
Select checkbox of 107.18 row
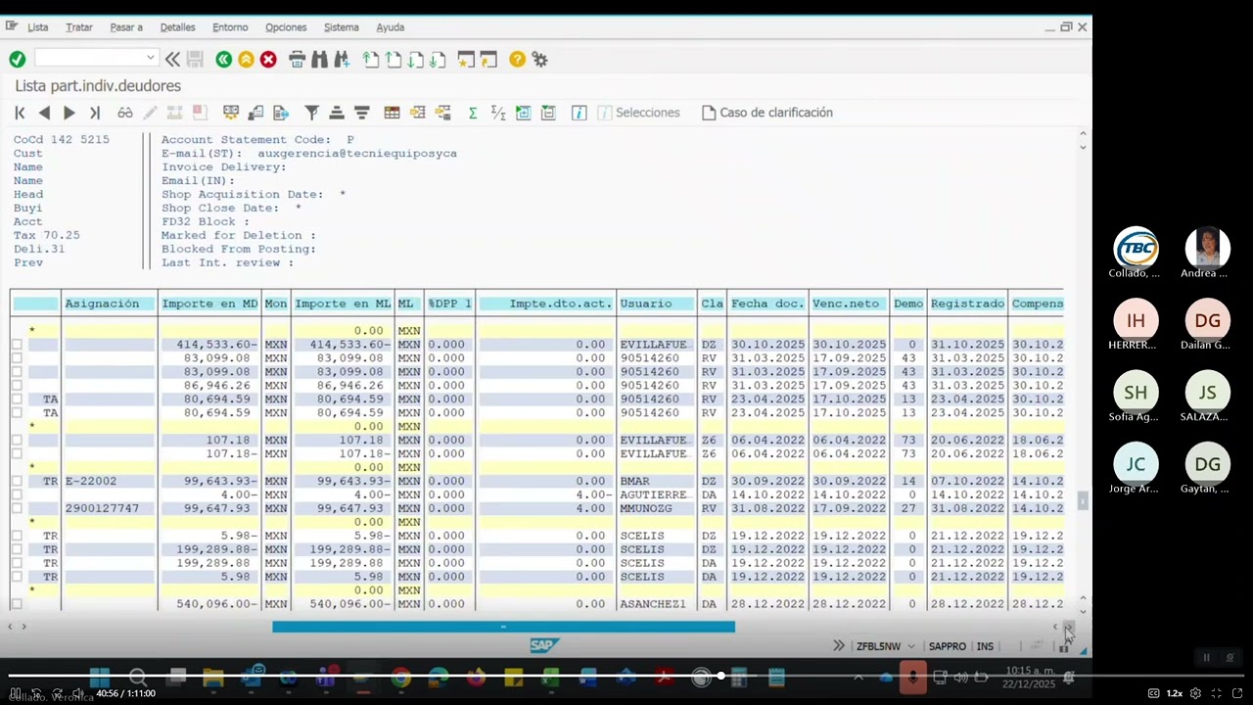(x=17, y=441)
